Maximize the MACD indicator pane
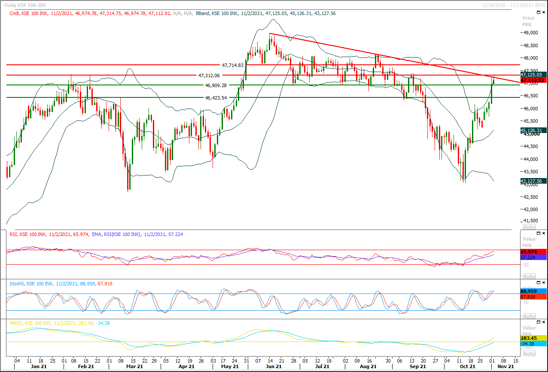Screen dimensions: 548x372 coord(539,323)
